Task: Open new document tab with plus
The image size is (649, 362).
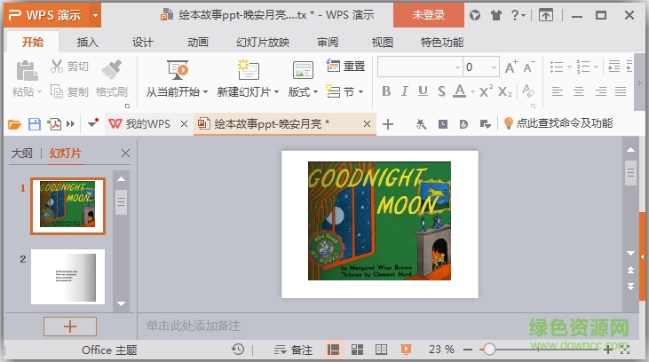Action: (x=388, y=124)
